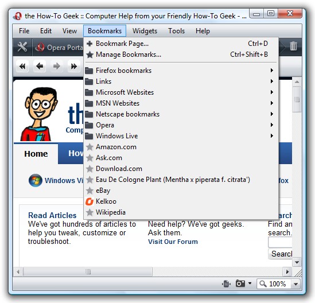The image size is (315, 303).
Task: Open the panels wrench icon
Action: click(x=22, y=47)
